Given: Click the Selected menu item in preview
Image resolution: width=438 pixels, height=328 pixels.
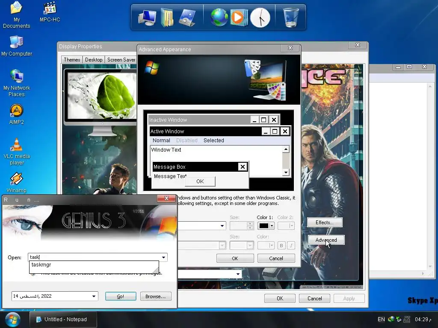Looking at the screenshot, I should click(x=214, y=140).
